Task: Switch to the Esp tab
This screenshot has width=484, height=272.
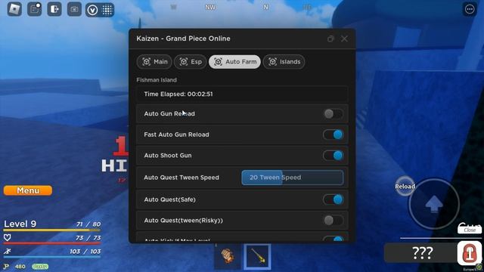Action: coord(190,62)
